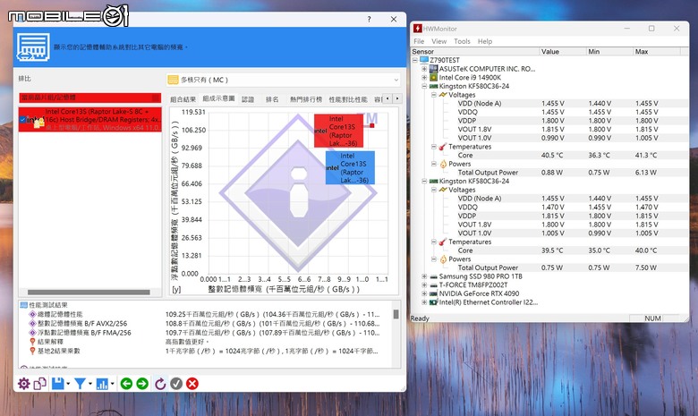Screen dimensions: 698x416
Task: Click the memory module icon in the blue banner
Action: (33, 47)
